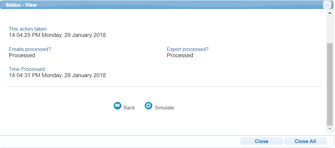Run the Simulate link
Viewport: 335px width, 148px height.
[x=164, y=108]
